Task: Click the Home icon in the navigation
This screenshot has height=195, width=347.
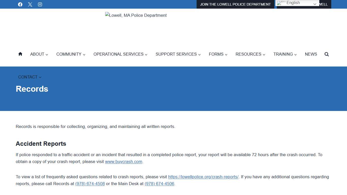Action: [x=20, y=54]
